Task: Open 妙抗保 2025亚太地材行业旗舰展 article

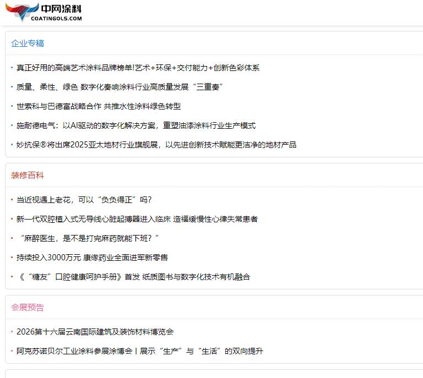Action: pos(156,145)
